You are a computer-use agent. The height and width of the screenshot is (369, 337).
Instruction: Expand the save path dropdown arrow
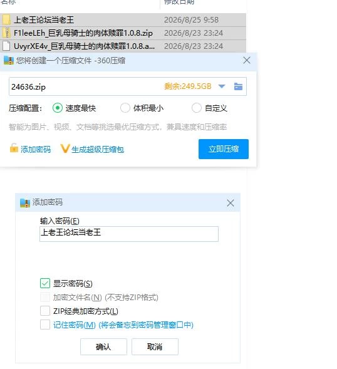tap(222, 86)
